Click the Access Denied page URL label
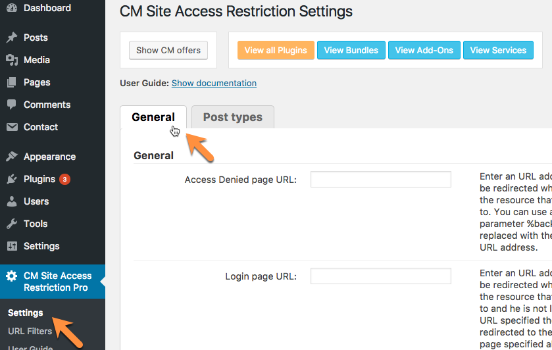The image size is (552, 350). (240, 180)
